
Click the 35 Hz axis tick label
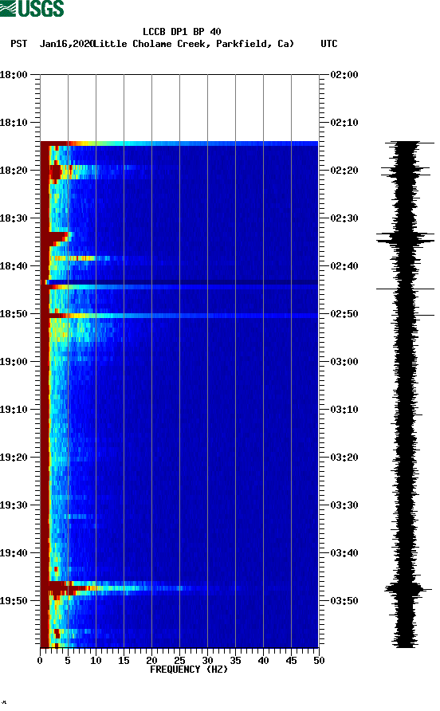(x=235, y=661)
